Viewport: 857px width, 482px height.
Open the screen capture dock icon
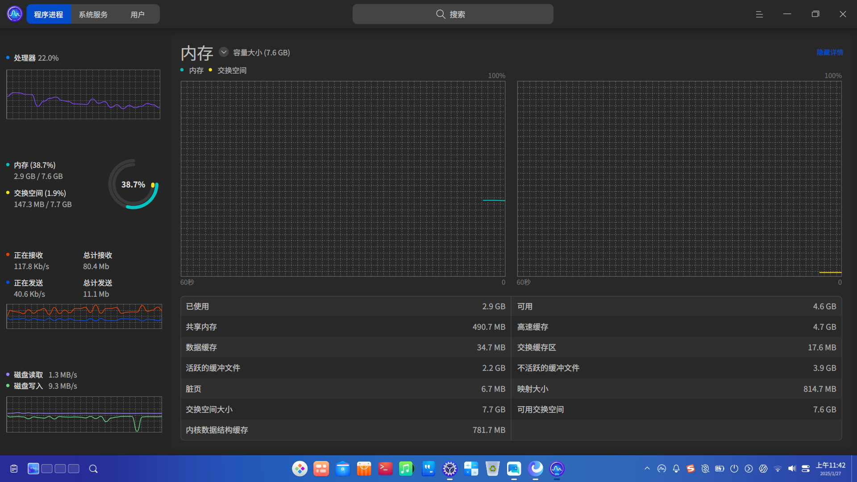pos(514,469)
